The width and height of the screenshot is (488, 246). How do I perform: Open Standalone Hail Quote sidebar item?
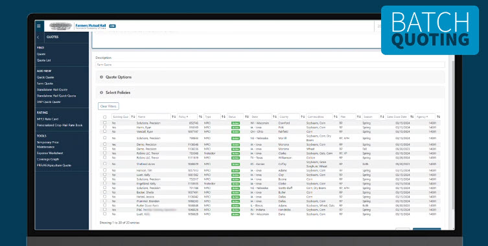(x=52, y=89)
